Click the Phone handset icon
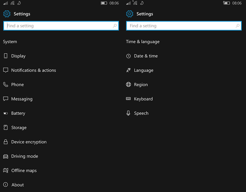This screenshot has height=192, width=246. 6,84
